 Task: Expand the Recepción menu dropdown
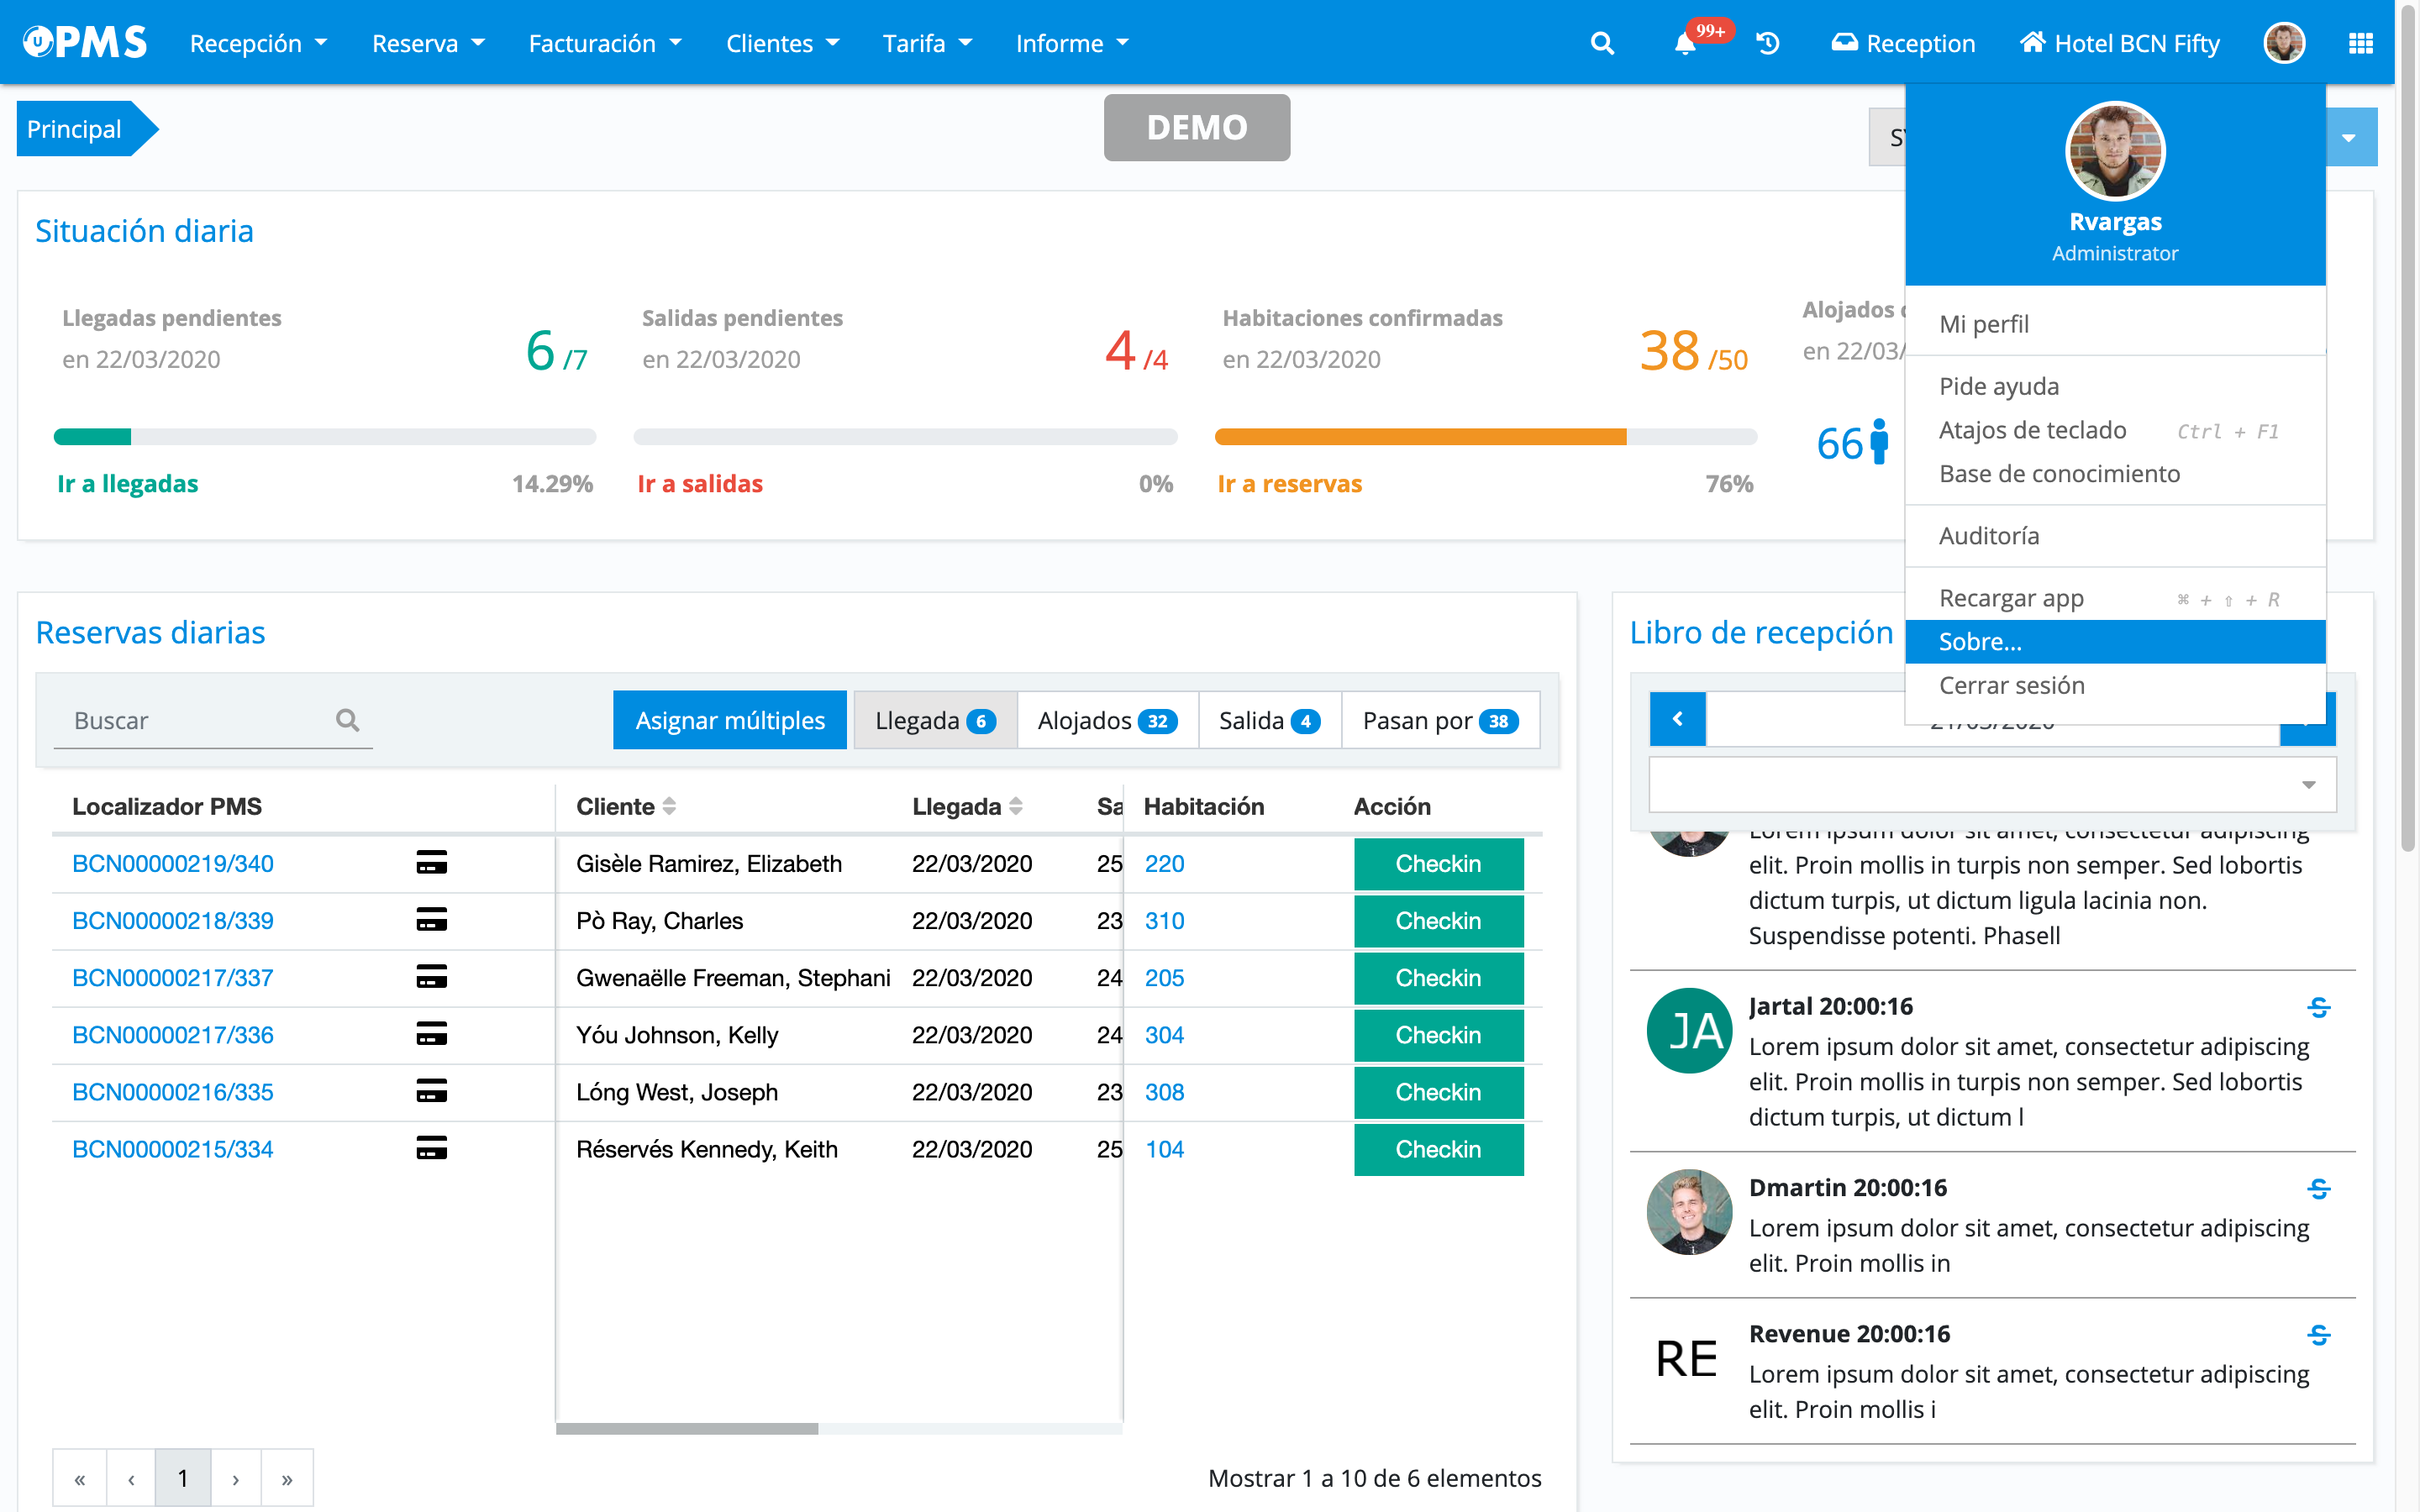point(258,44)
